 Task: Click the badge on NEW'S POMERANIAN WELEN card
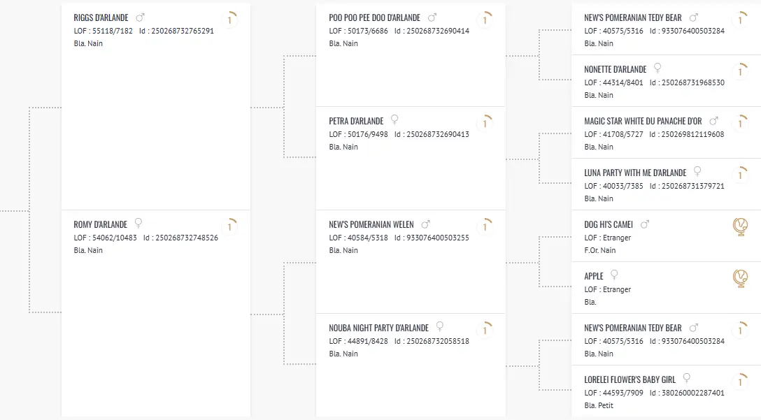(x=485, y=227)
